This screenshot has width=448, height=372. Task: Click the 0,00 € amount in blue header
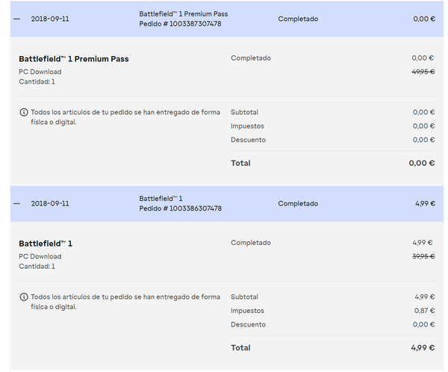coord(423,19)
